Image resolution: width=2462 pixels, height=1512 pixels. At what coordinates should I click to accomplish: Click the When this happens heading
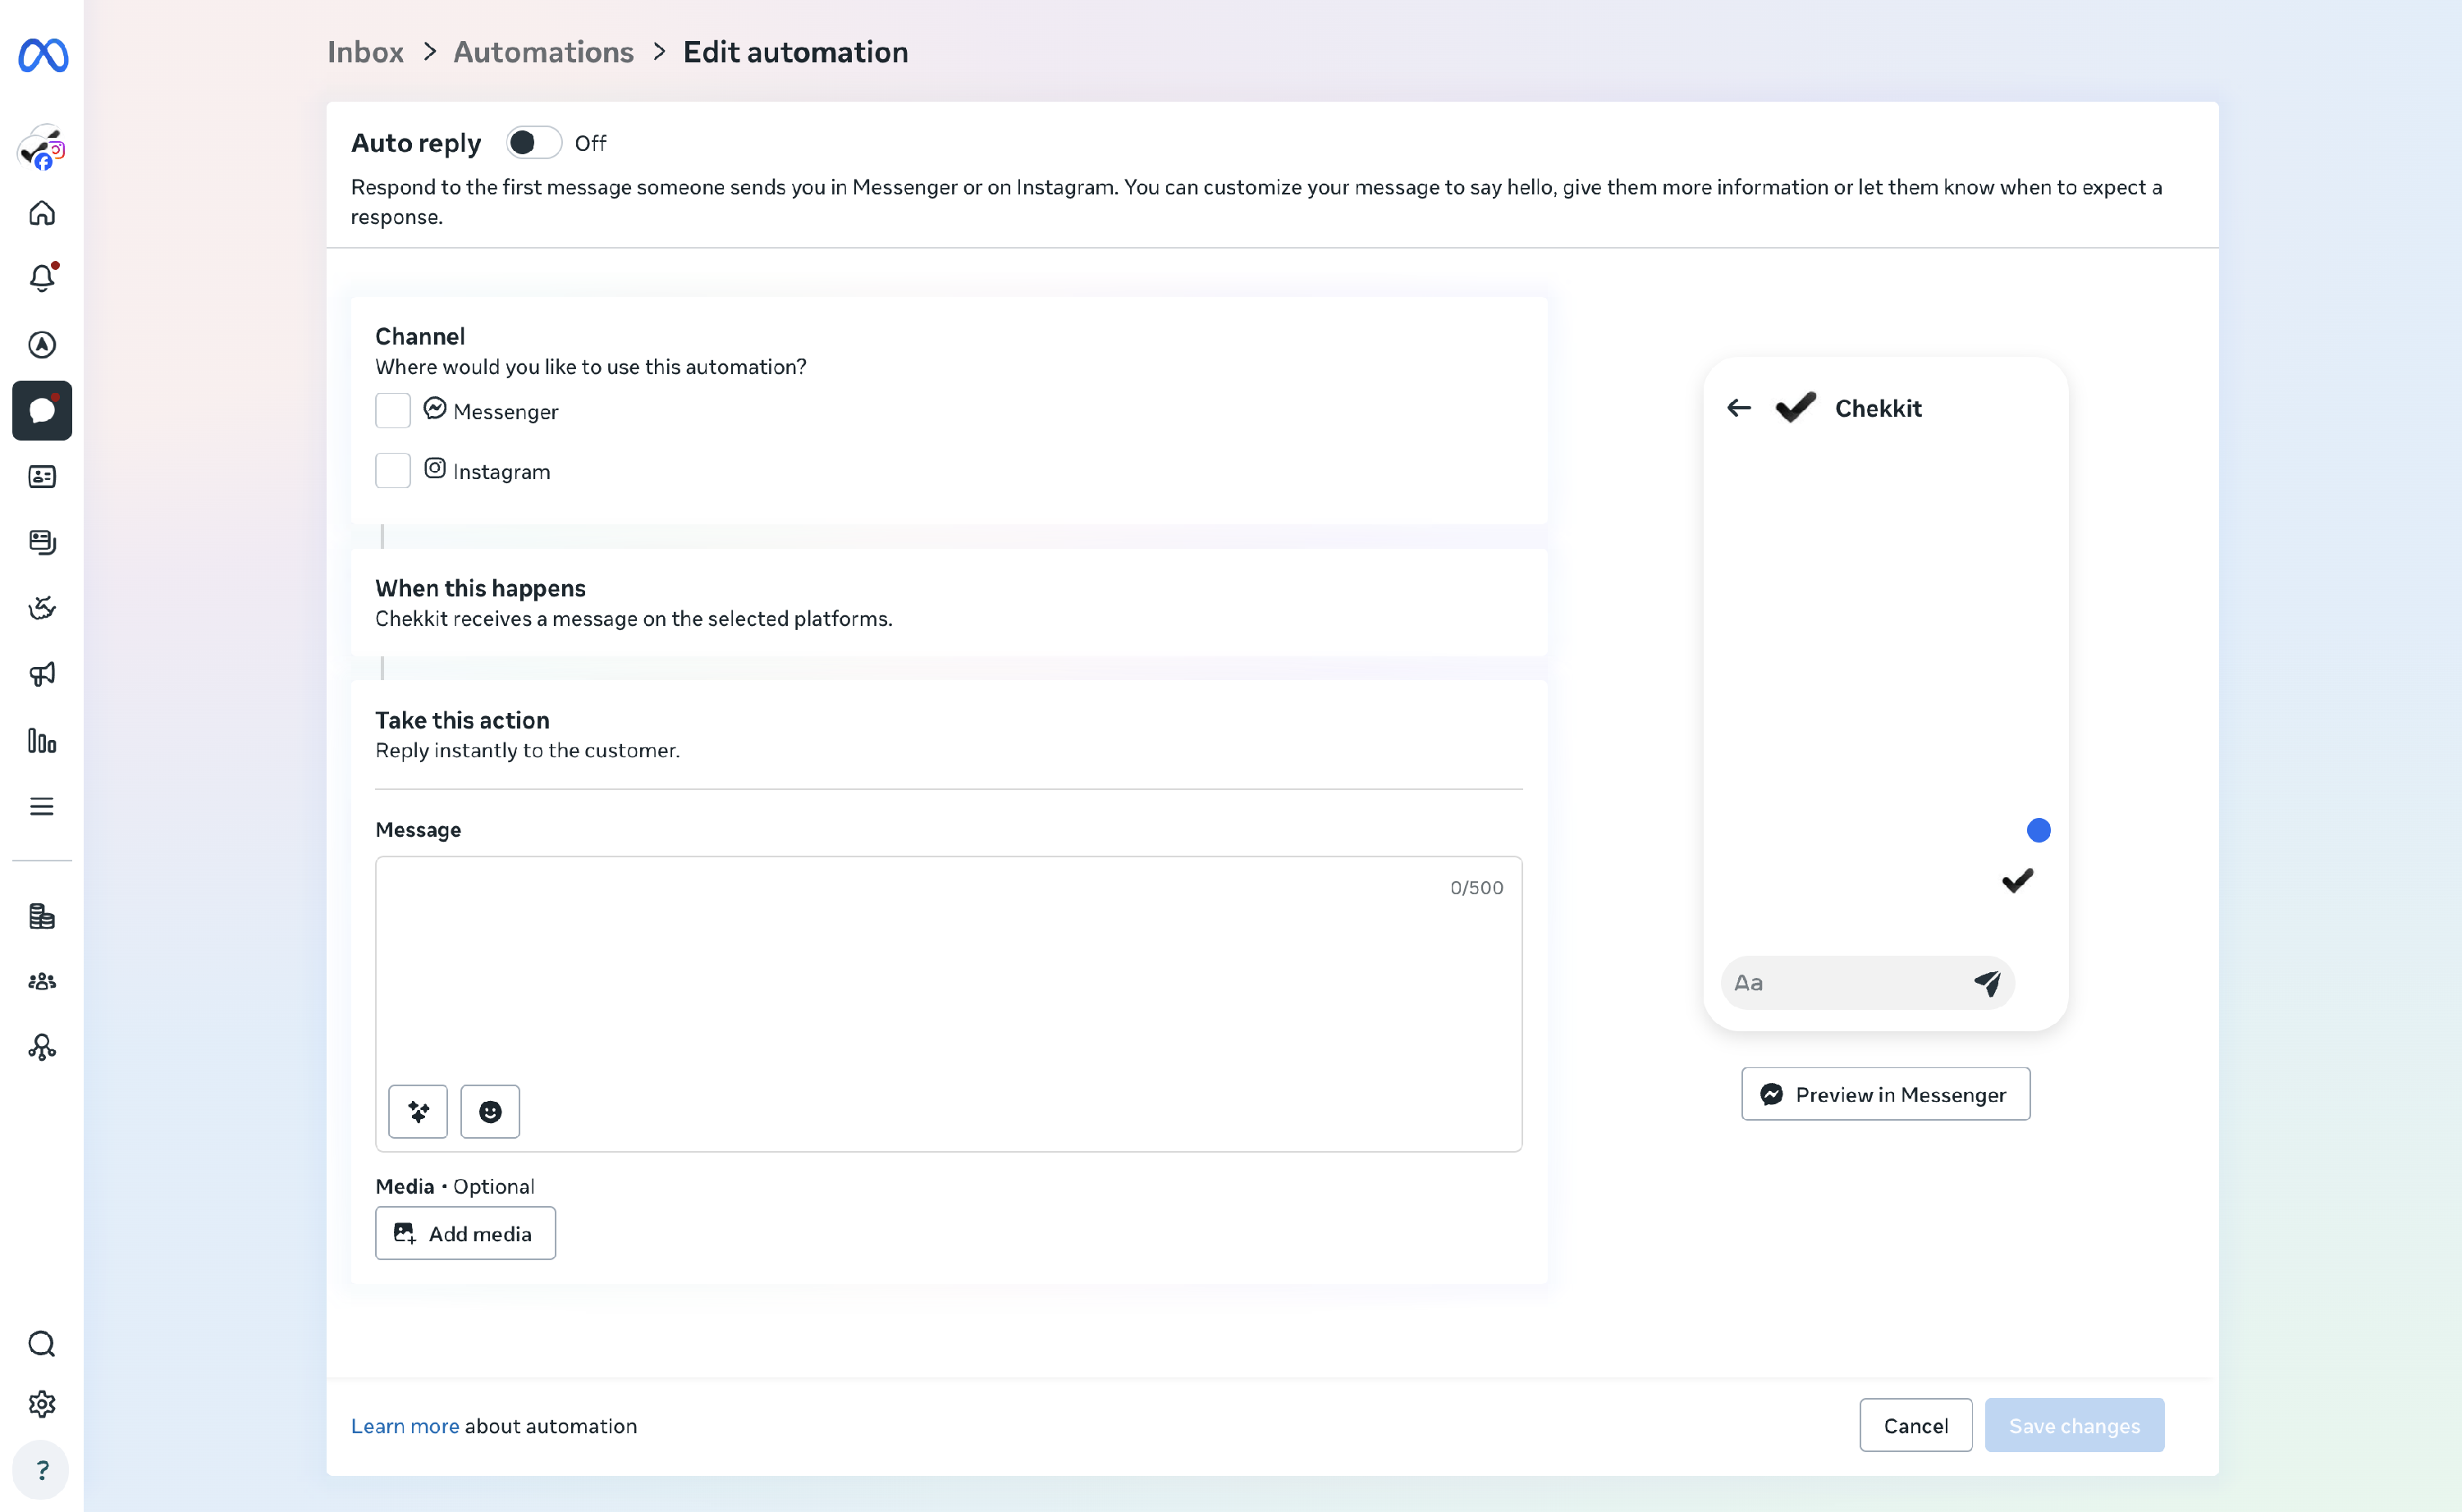point(480,588)
